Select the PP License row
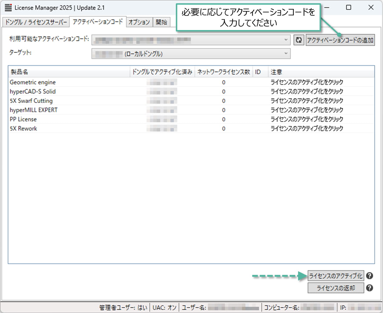Screen dimensions: 383x313 [191, 119]
